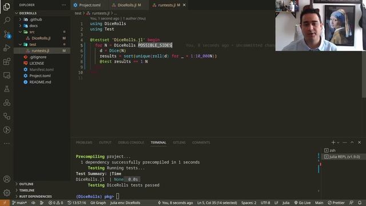
Task: Maximize the terminal panel size
Action: tap(352, 142)
